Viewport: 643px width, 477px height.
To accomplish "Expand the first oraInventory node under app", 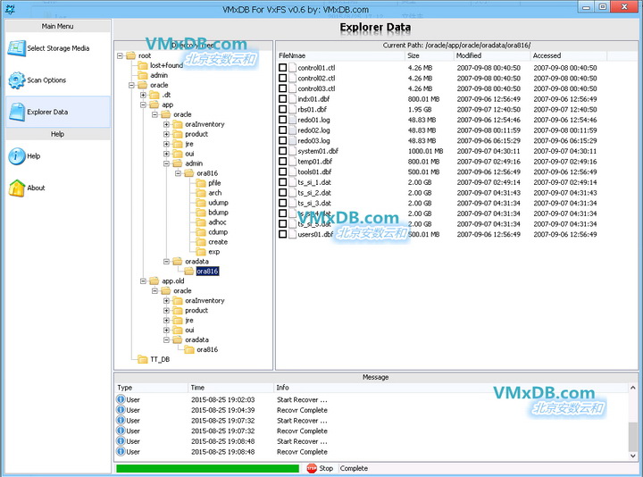I will tap(166, 124).
